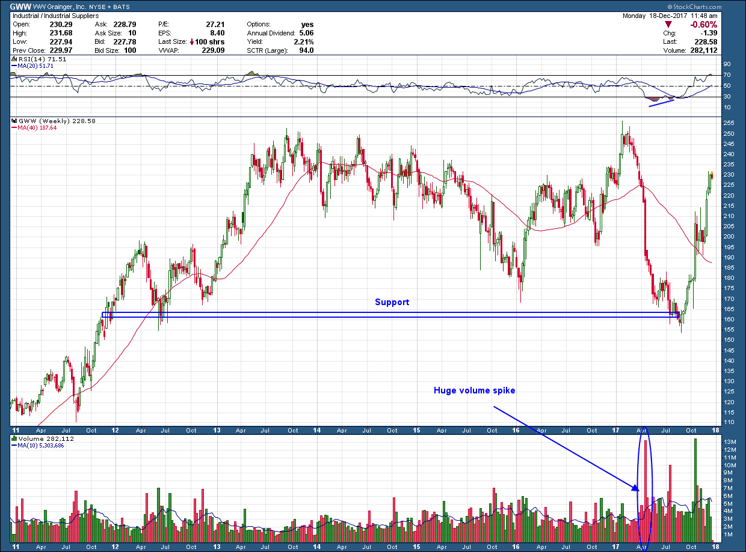Click the EPS value 8.40
This screenshot has height=552, width=746.
pos(217,33)
